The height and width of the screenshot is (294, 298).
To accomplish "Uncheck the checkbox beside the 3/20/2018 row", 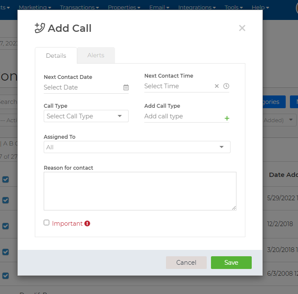I will (6, 252).
